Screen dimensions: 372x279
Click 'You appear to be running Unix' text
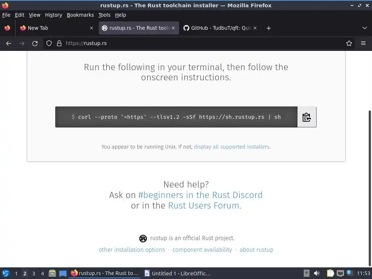[139, 147]
